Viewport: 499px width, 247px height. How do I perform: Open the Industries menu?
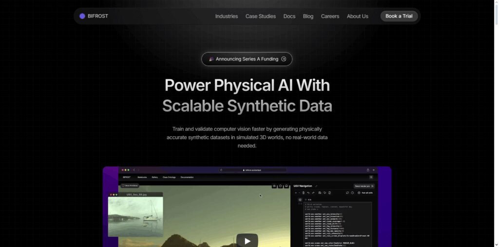click(226, 16)
